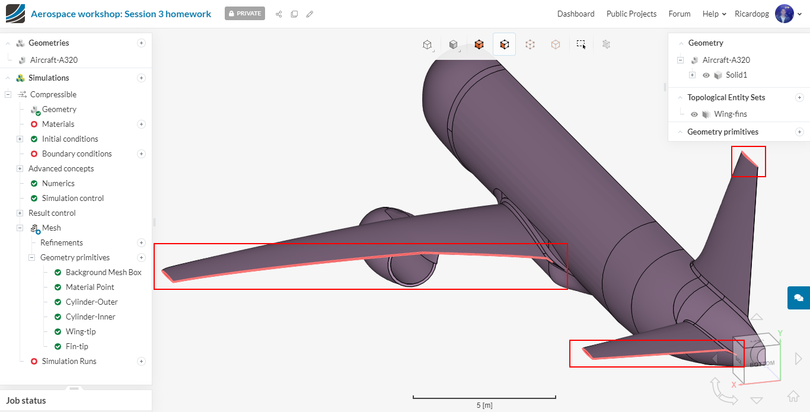Hide the Wing-fins entity set
The image size is (810, 412).
click(694, 114)
